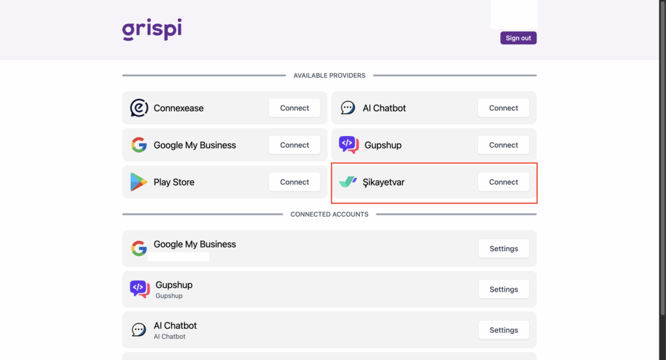Connect the Google My Business provider
666x360 pixels.
coord(295,145)
